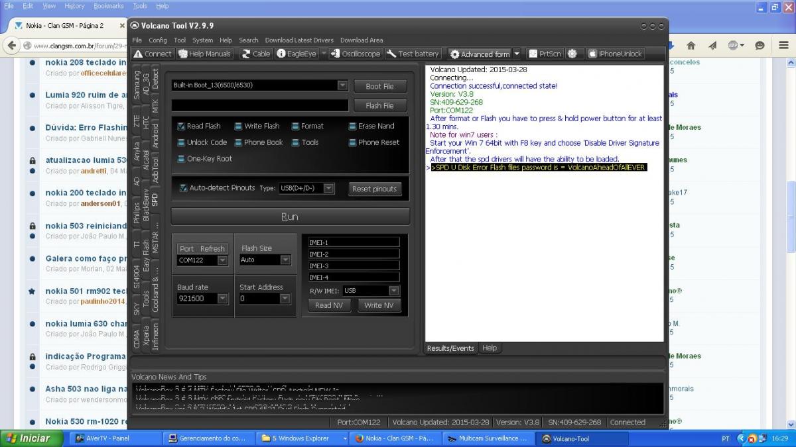Click the Flash File button
Viewport: 796px width, 447px height.
[x=379, y=105]
